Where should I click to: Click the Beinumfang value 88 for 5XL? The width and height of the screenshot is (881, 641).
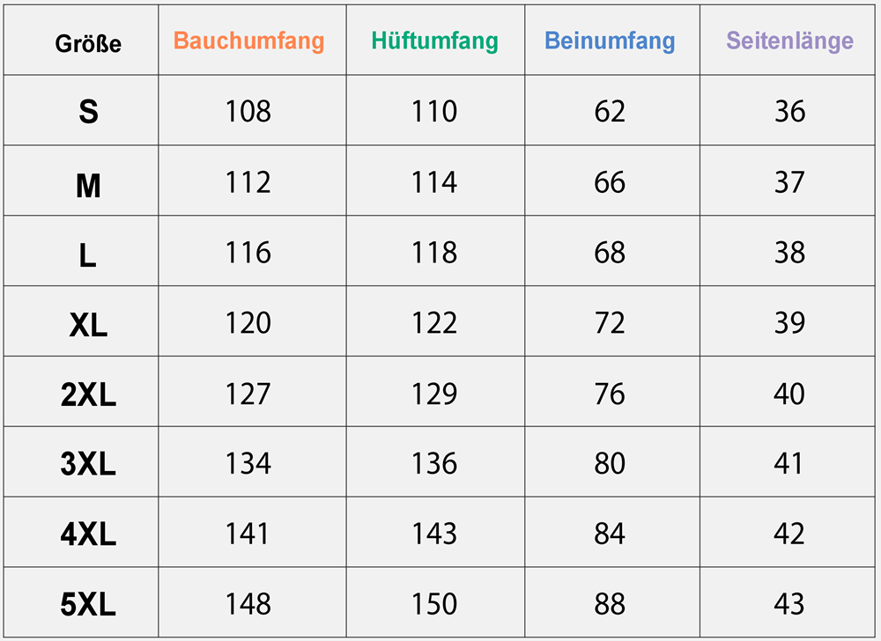click(x=610, y=604)
